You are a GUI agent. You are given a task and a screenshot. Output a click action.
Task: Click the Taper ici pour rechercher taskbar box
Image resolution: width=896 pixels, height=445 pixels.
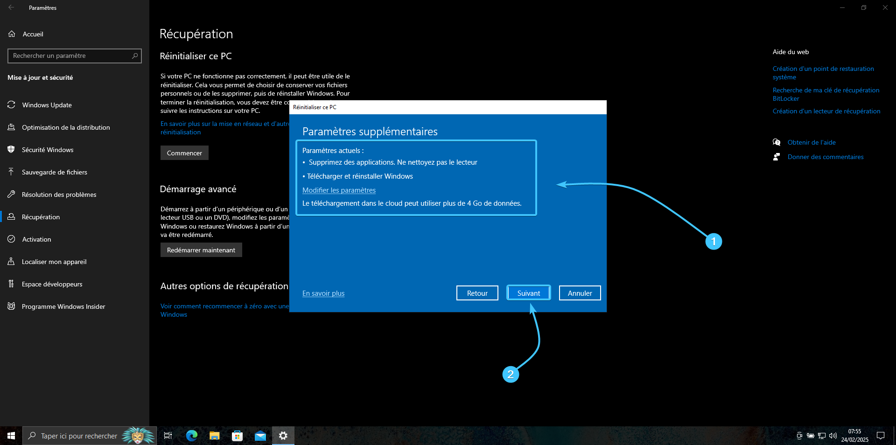pyautogui.click(x=90, y=436)
